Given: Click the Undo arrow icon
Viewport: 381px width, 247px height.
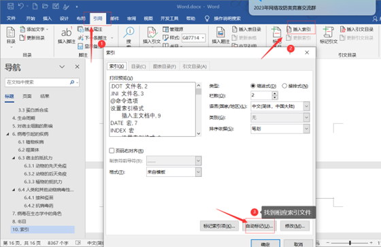Looking at the screenshot, I should [x=20, y=6].
